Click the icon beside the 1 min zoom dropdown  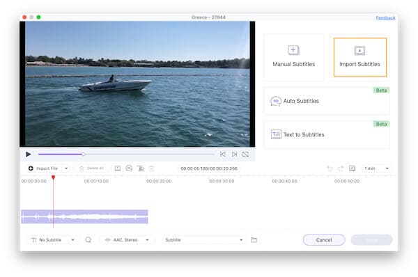[x=352, y=168]
